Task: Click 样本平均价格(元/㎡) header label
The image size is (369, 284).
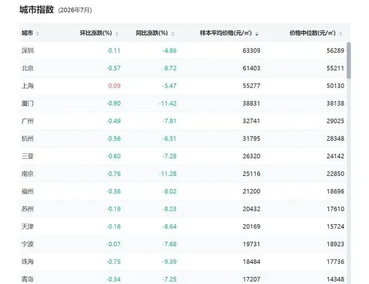Action: tap(226, 33)
